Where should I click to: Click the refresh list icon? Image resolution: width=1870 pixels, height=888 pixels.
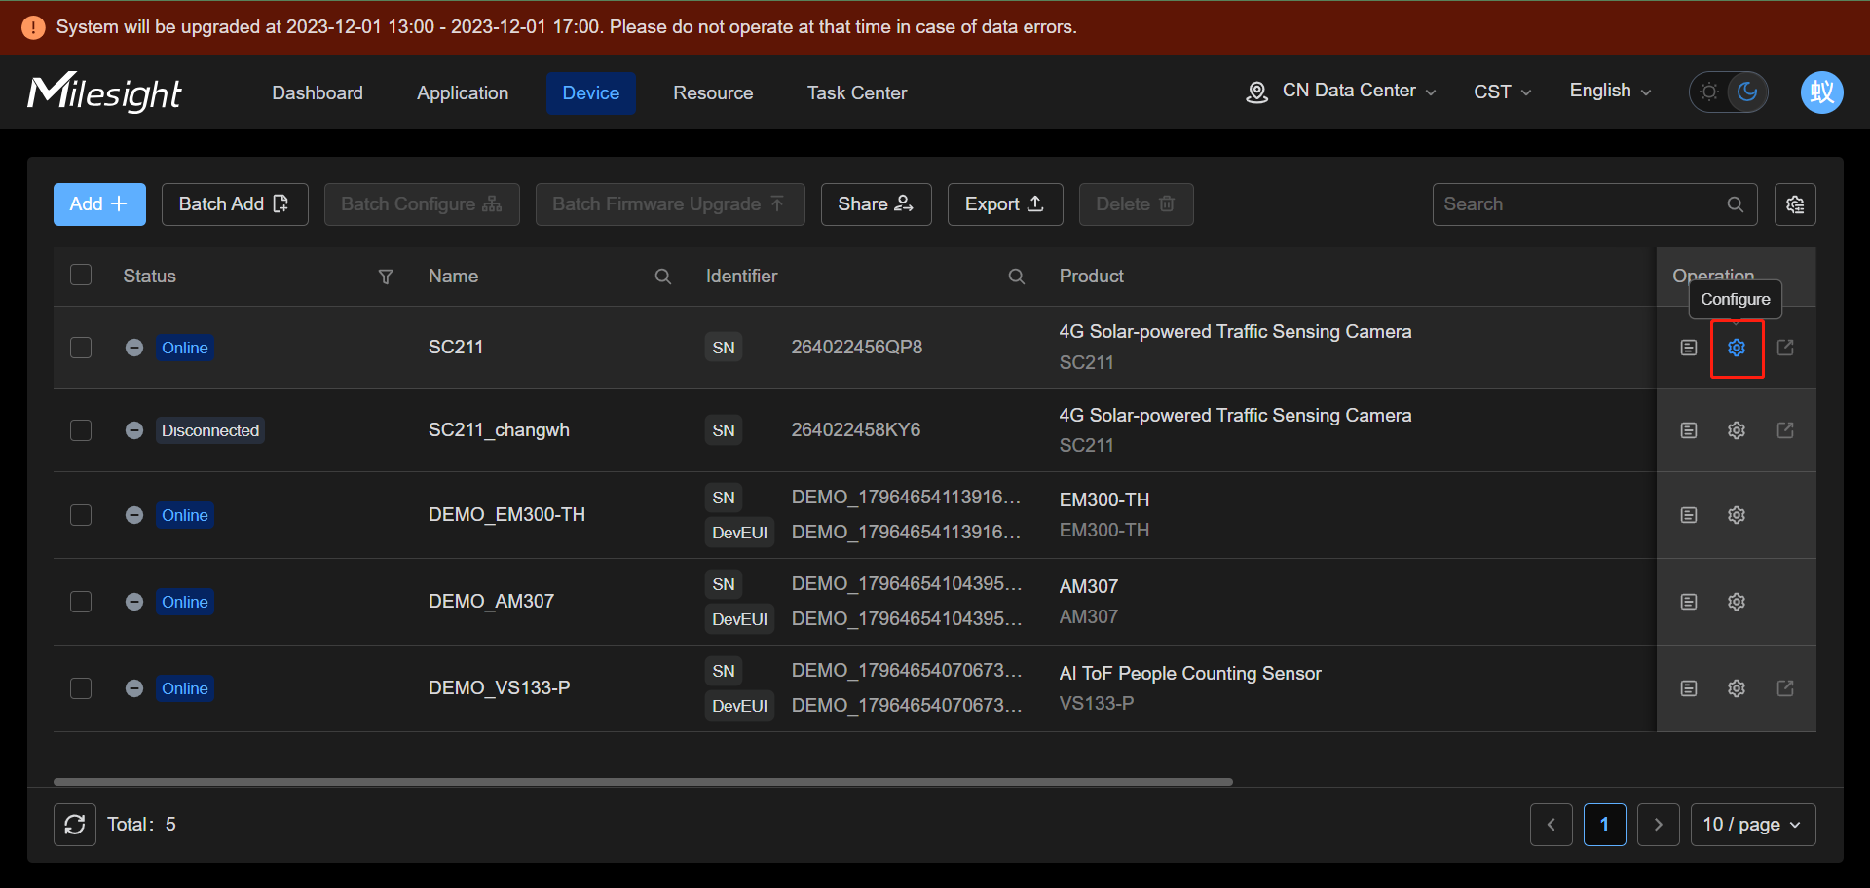click(75, 825)
